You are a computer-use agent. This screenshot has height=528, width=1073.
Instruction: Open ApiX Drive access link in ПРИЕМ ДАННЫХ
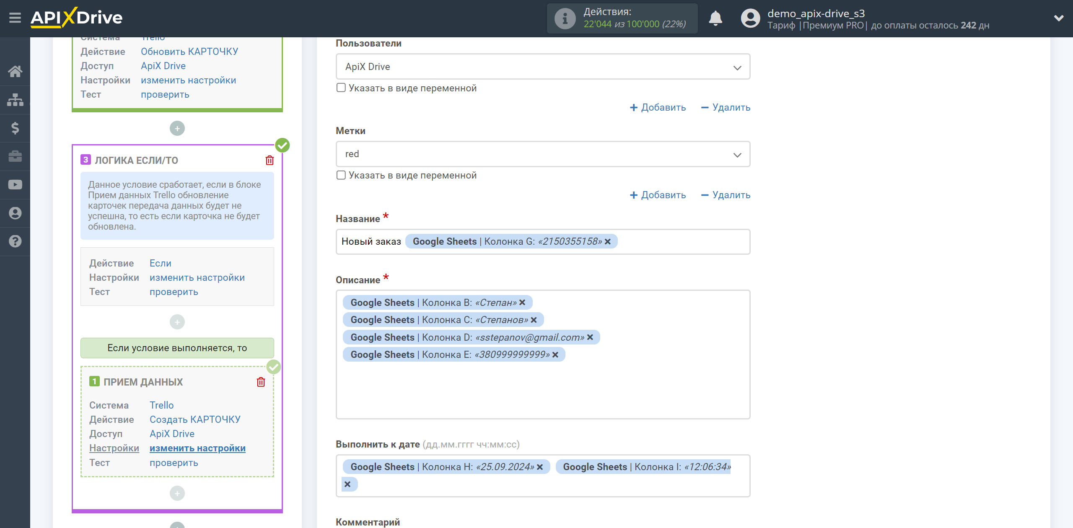pos(172,434)
